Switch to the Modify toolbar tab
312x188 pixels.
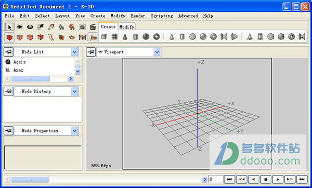click(x=126, y=27)
